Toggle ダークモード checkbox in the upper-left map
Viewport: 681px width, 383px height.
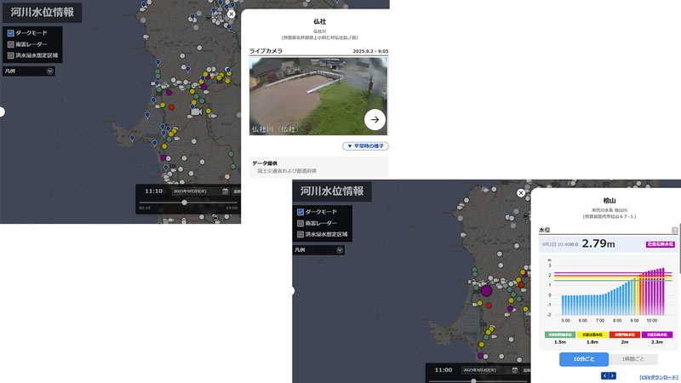(10, 33)
